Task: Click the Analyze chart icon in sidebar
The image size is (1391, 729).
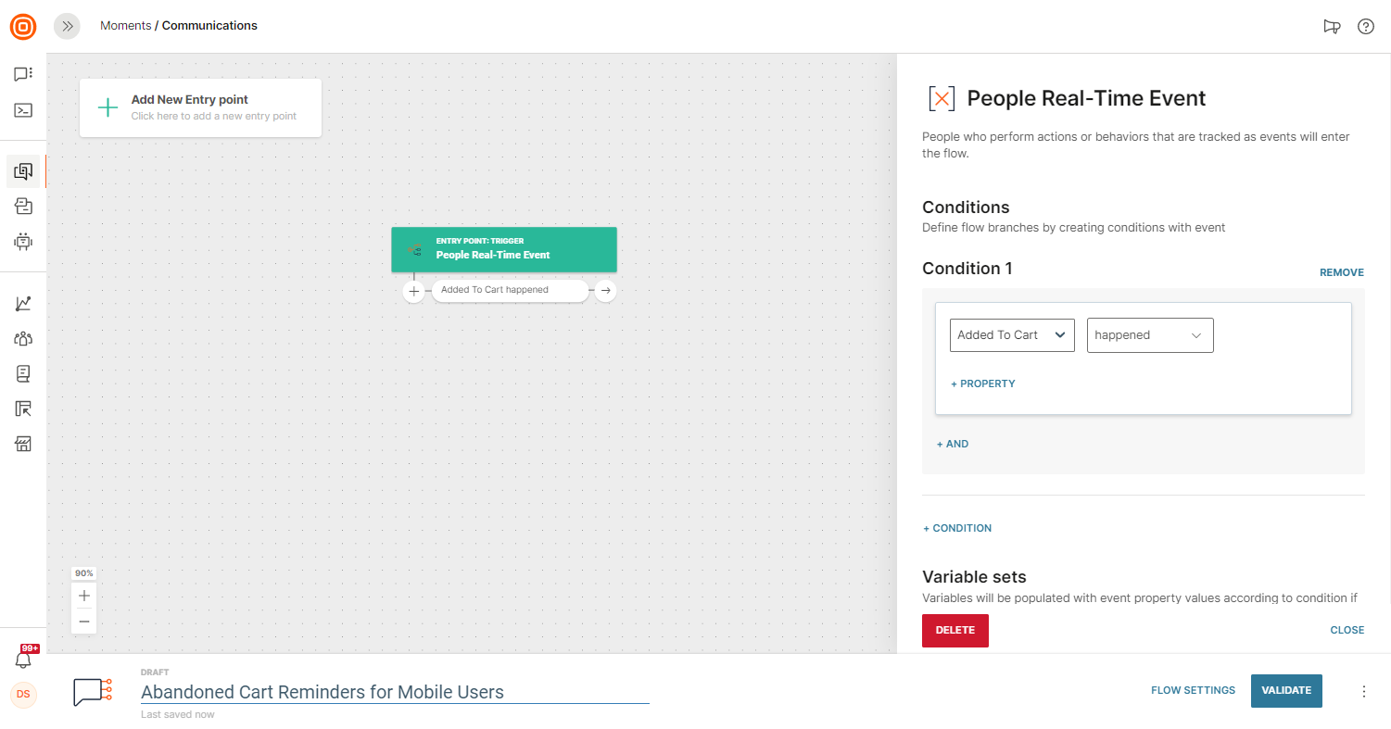Action: coord(23,304)
